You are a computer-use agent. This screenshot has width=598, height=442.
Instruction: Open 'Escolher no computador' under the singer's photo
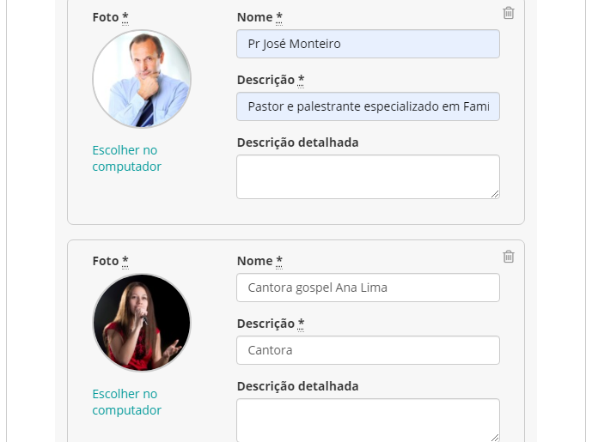[126, 402]
